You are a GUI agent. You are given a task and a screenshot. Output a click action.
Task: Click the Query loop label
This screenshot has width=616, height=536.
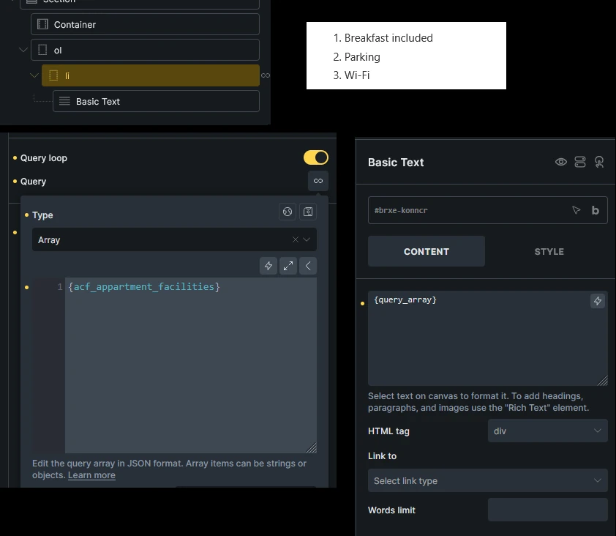pos(44,158)
